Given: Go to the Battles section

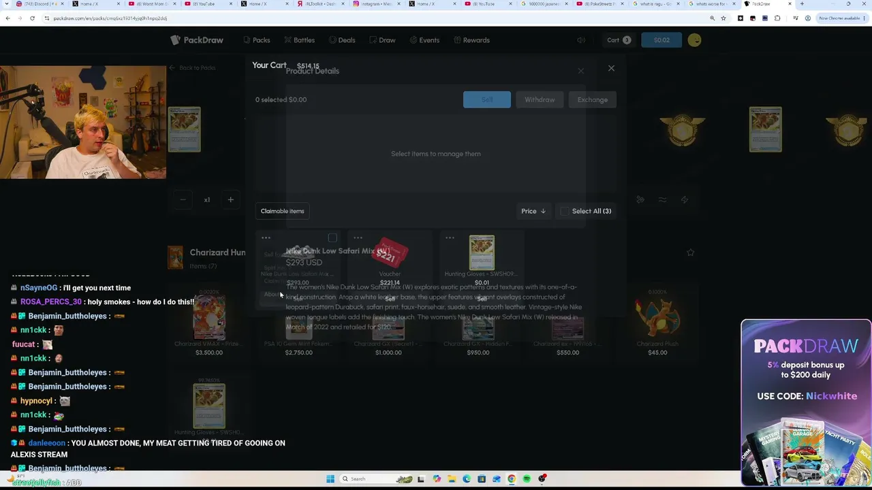Looking at the screenshot, I should (299, 40).
